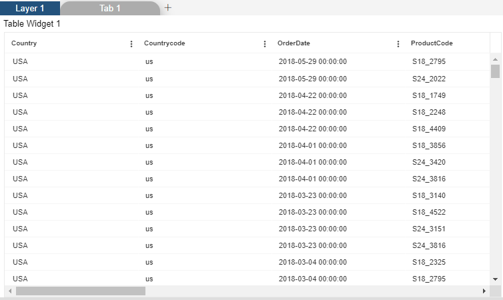Click country code us in S24_3151 row
Image resolution: width=503 pixels, height=300 pixels.
coord(149,229)
